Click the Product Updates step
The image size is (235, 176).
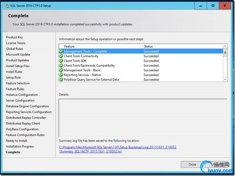pos(18,60)
